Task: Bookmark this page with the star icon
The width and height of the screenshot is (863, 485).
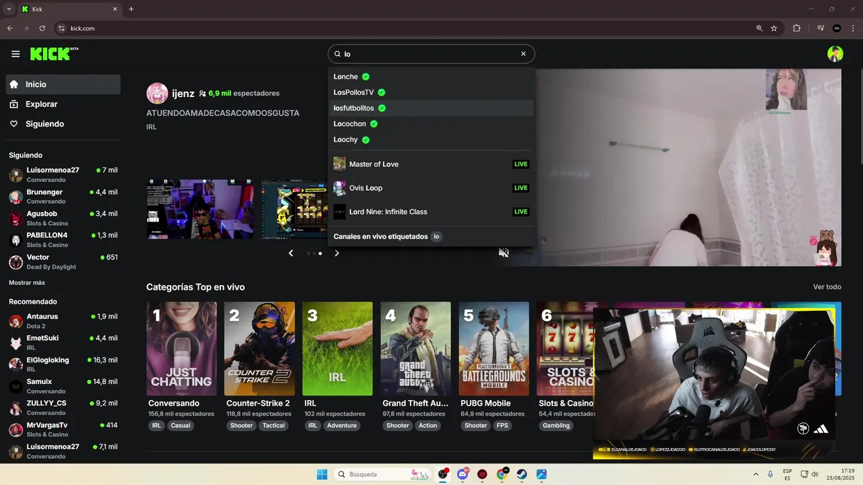Action: click(774, 28)
